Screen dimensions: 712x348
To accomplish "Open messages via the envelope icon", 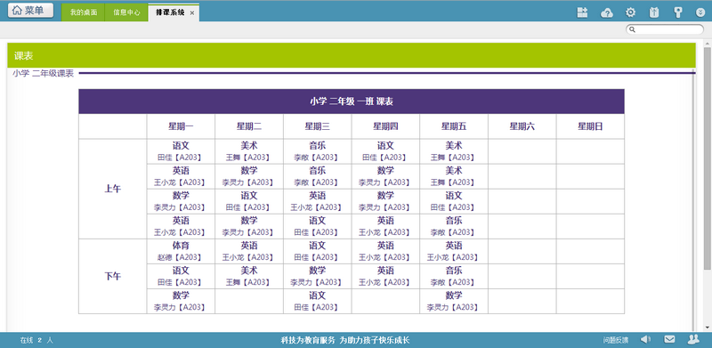I will [x=669, y=339].
